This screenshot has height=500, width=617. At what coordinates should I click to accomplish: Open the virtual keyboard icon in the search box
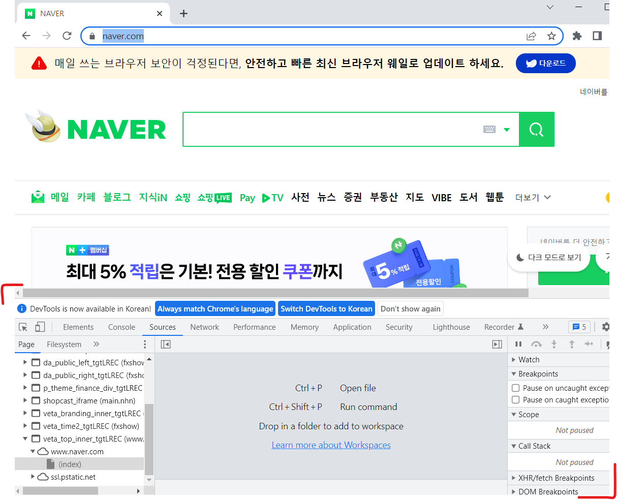[x=489, y=130]
